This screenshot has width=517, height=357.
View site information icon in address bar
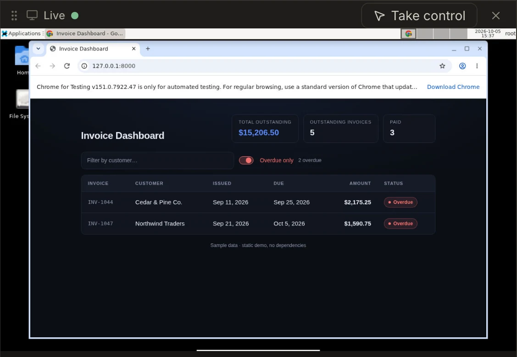pyautogui.click(x=84, y=66)
